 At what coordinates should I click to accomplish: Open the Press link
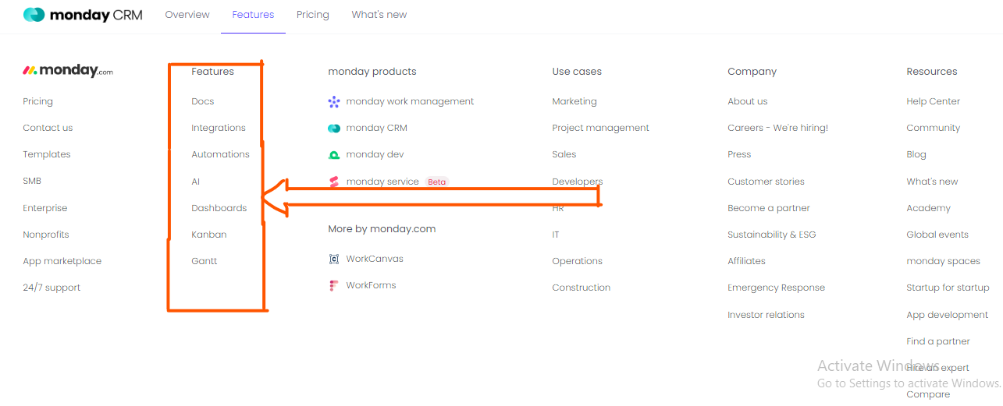tap(739, 154)
